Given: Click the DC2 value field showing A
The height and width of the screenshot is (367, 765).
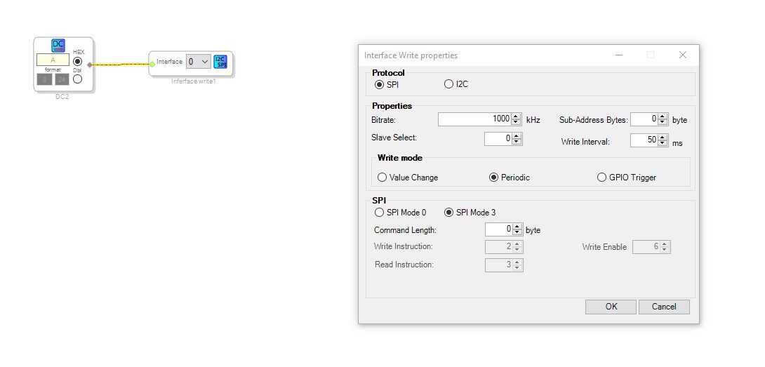Looking at the screenshot, I should tap(53, 60).
